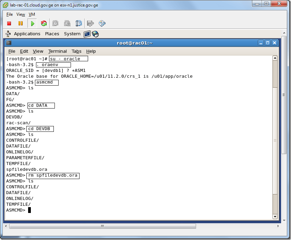Image resolution: width=291 pixels, height=240 pixels.
Task: Open the VM menu
Action: [32, 14]
